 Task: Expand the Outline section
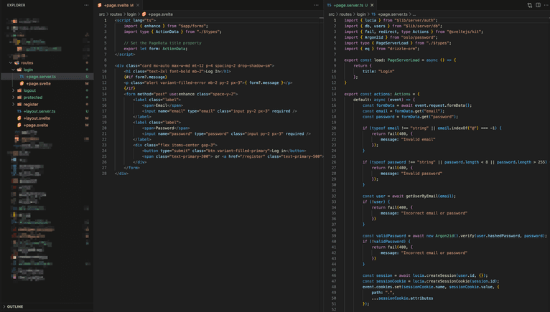pyautogui.click(x=14, y=306)
